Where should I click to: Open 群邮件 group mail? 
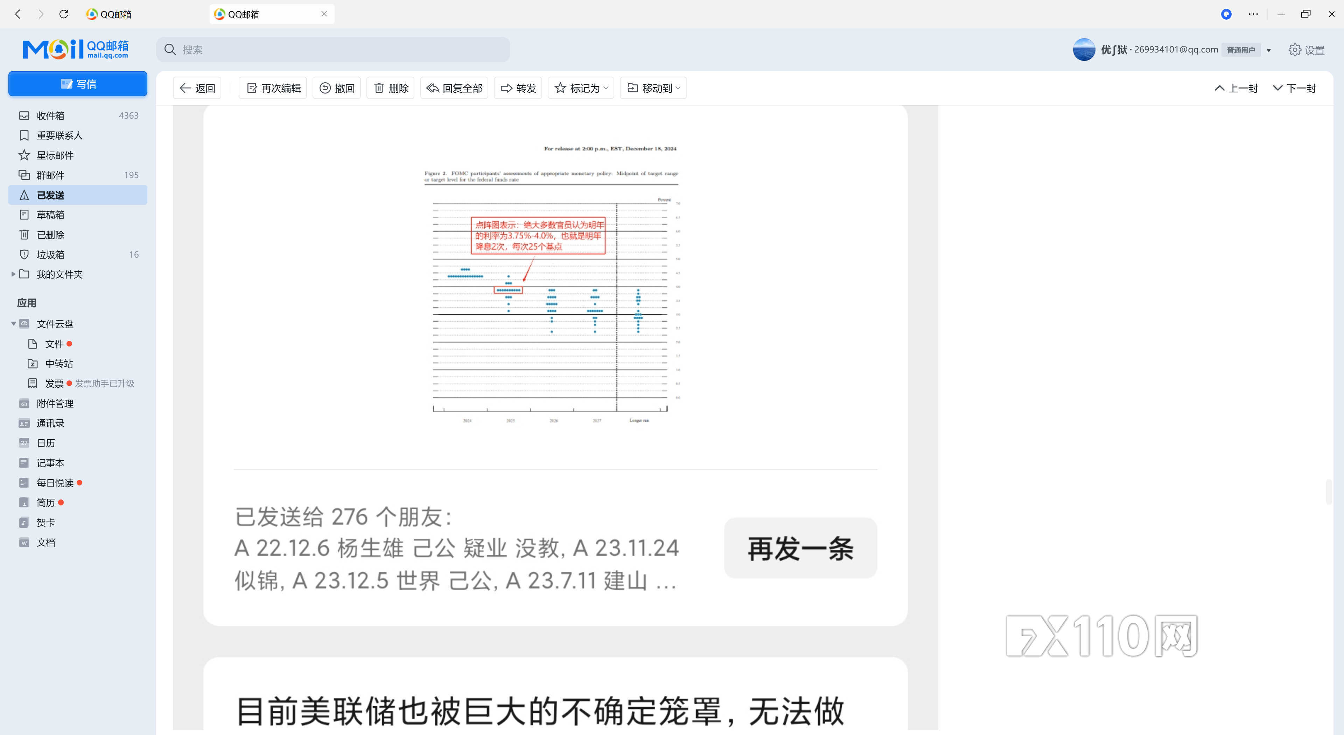click(x=78, y=175)
